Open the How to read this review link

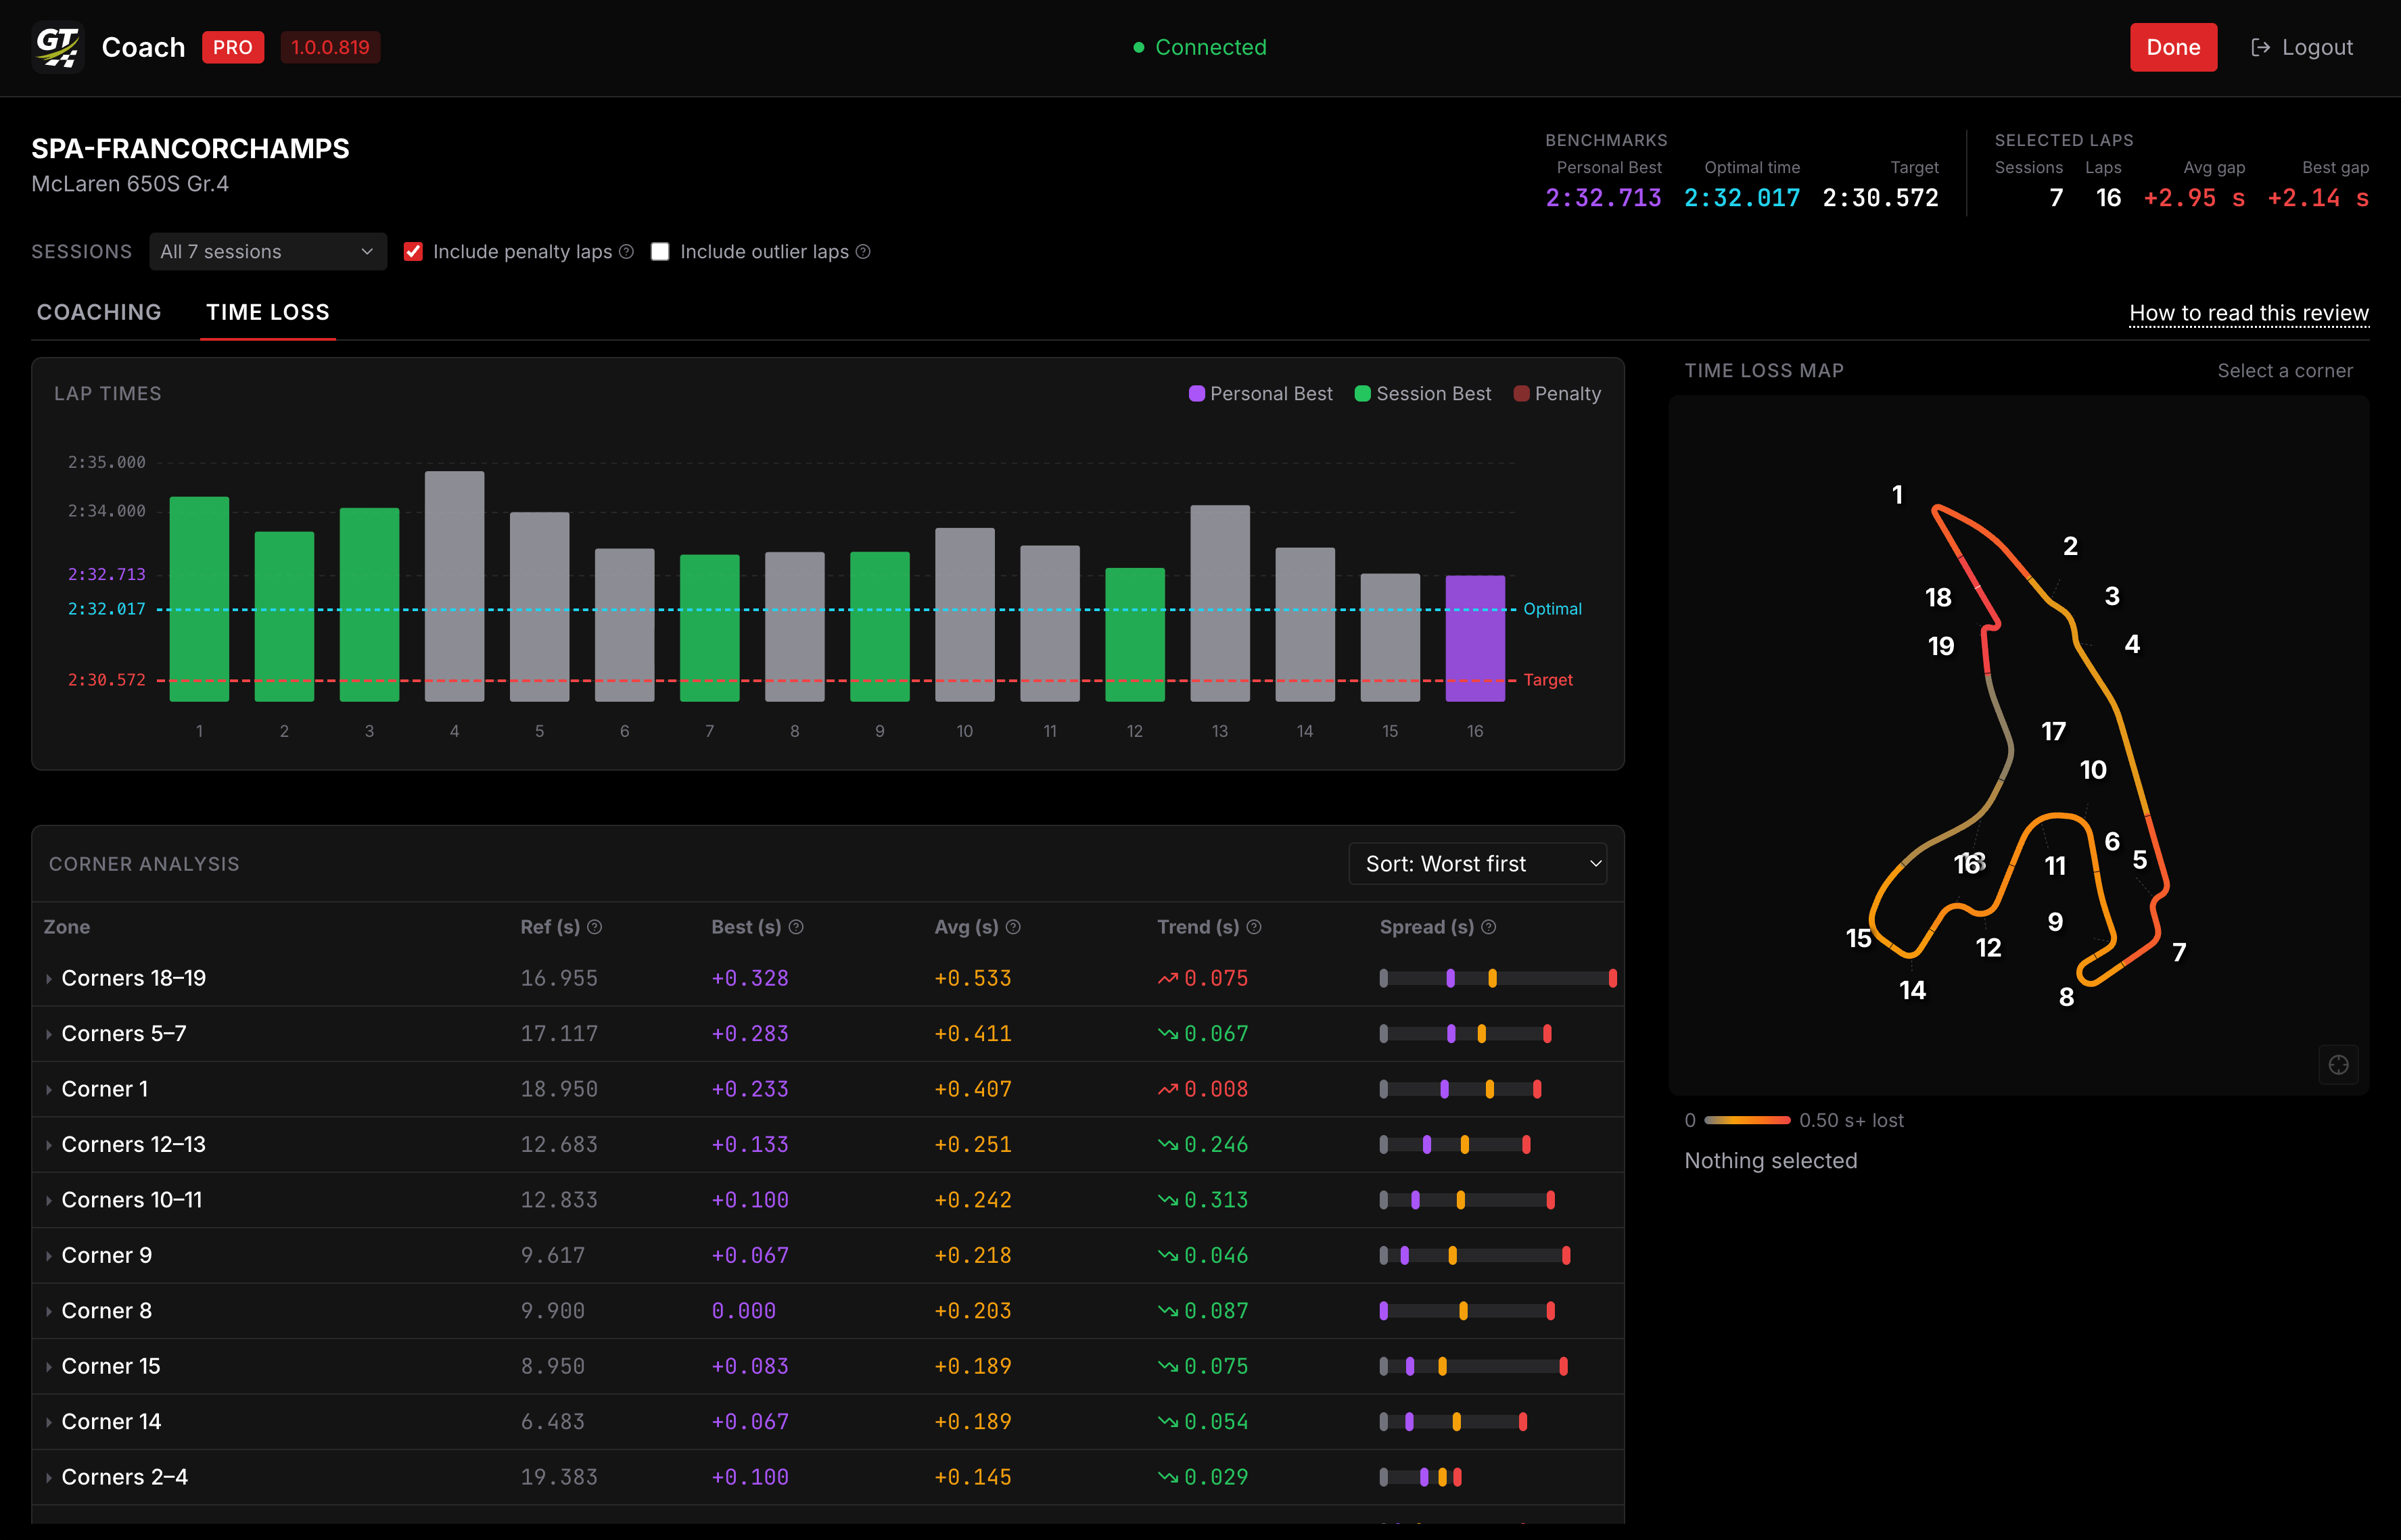pyautogui.click(x=2249, y=314)
